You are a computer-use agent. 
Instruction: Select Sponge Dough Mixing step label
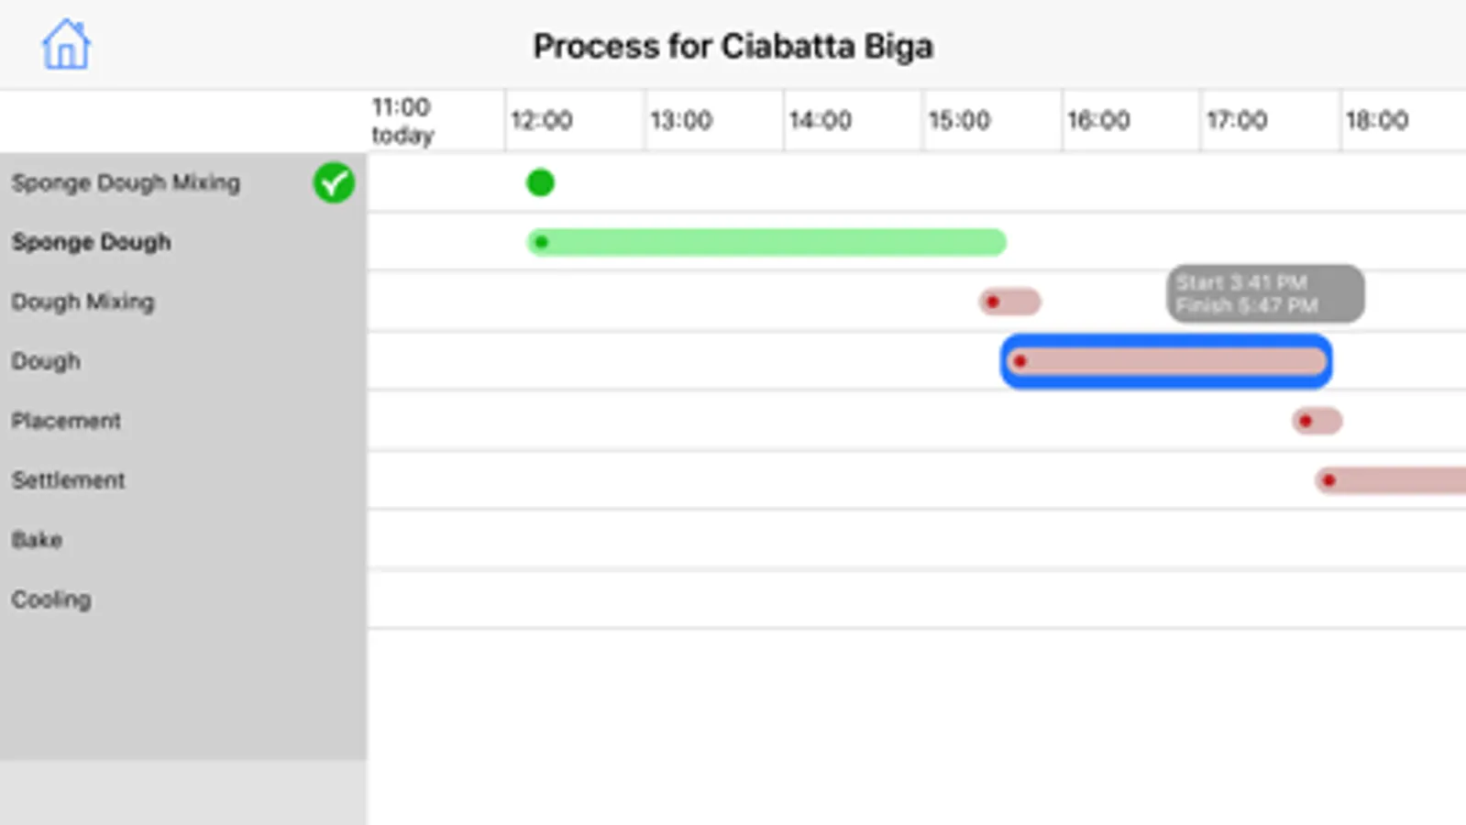[126, 182]
